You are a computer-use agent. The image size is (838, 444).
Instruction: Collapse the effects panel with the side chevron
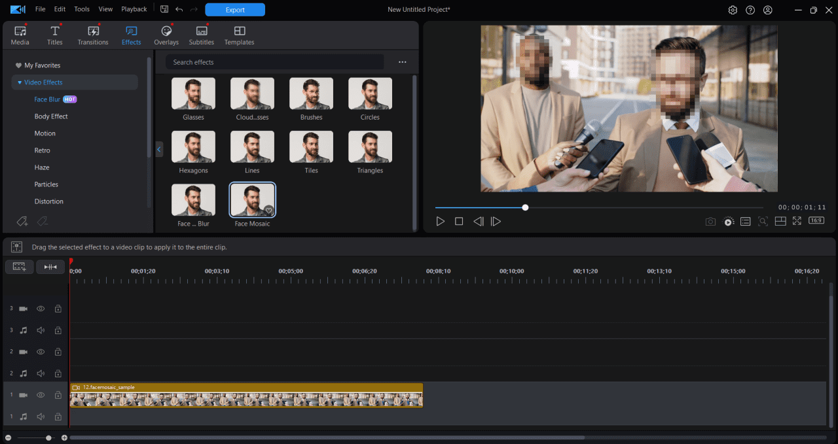coord(158,149)
